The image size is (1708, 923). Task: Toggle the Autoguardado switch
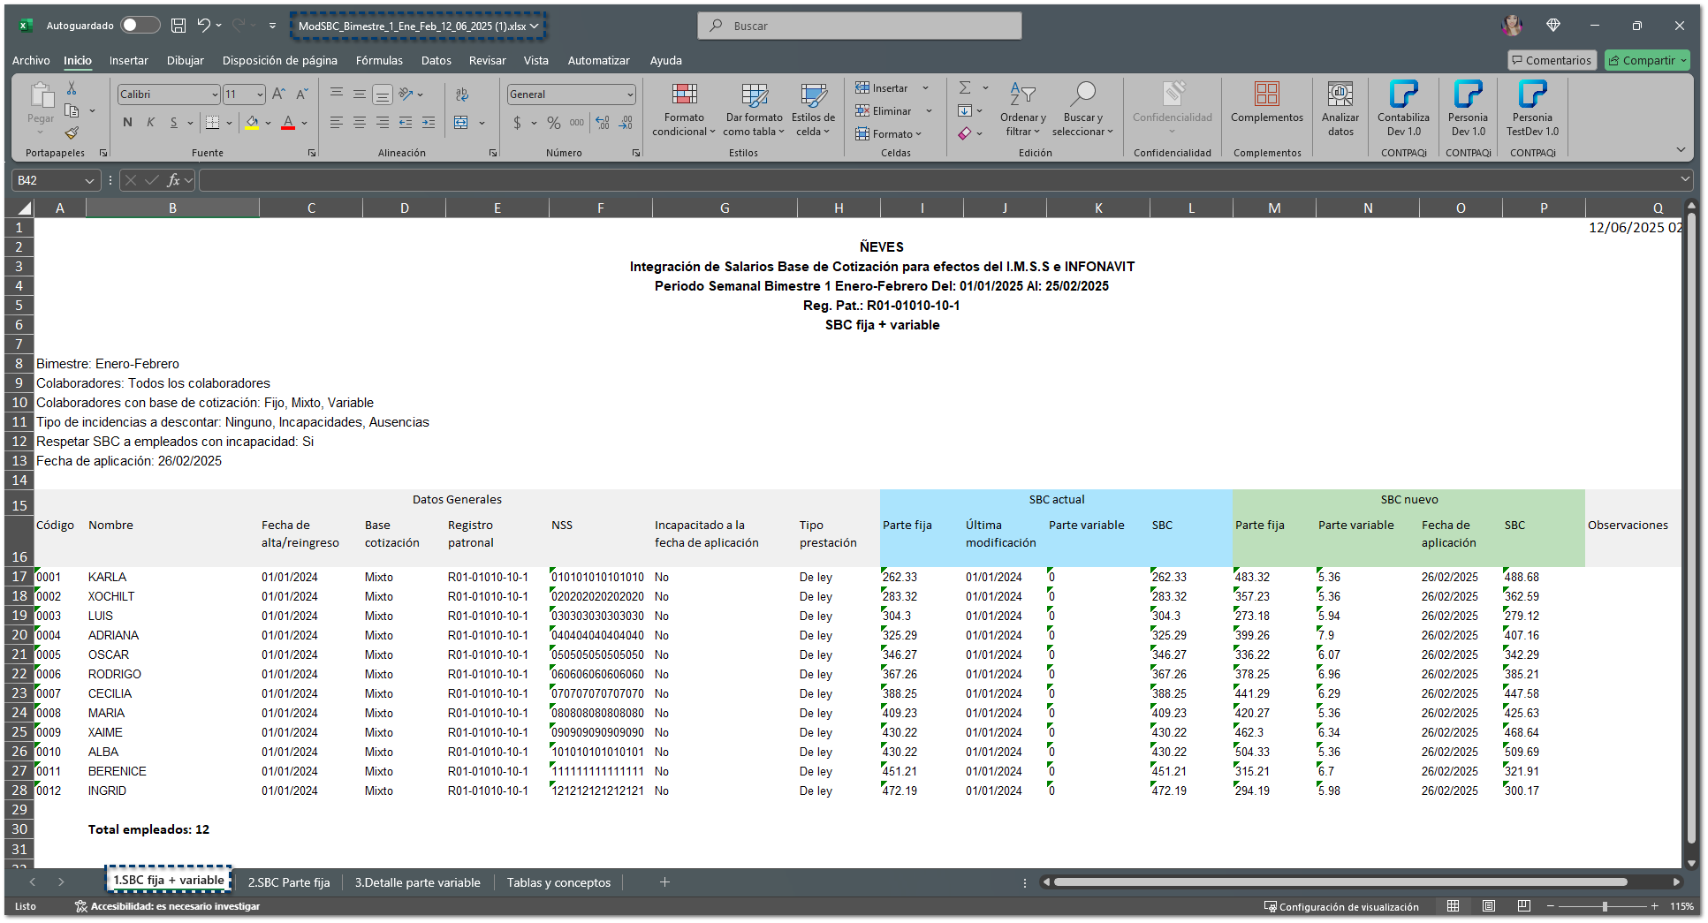tap(140, 26)
